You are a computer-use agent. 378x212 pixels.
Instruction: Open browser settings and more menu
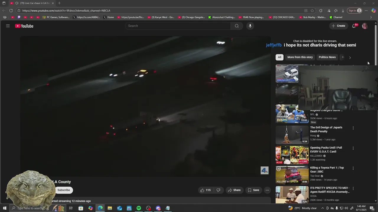click(x=366, y=11)
